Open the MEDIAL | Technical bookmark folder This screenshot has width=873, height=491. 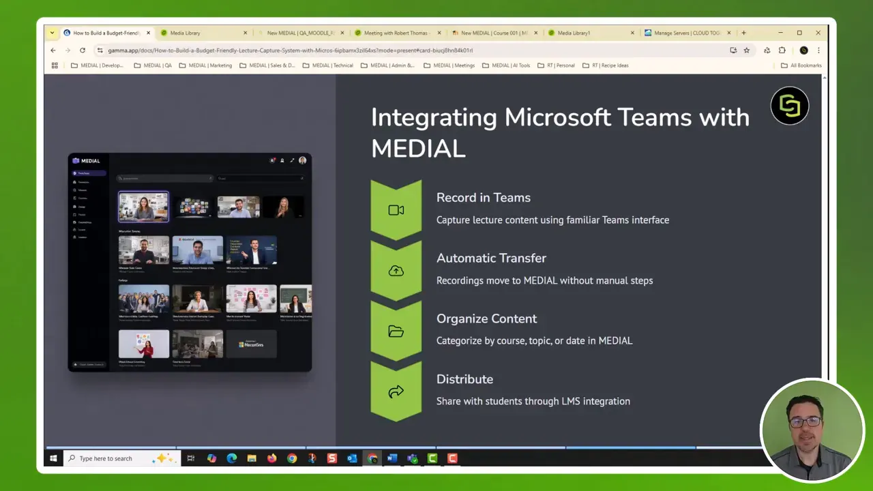pyautogui.click(x=327, y=65)
